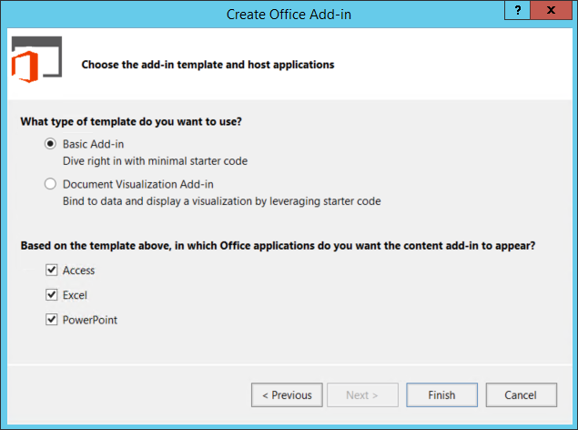Select the Basic Add-in radio button

[x=50, y=143]
